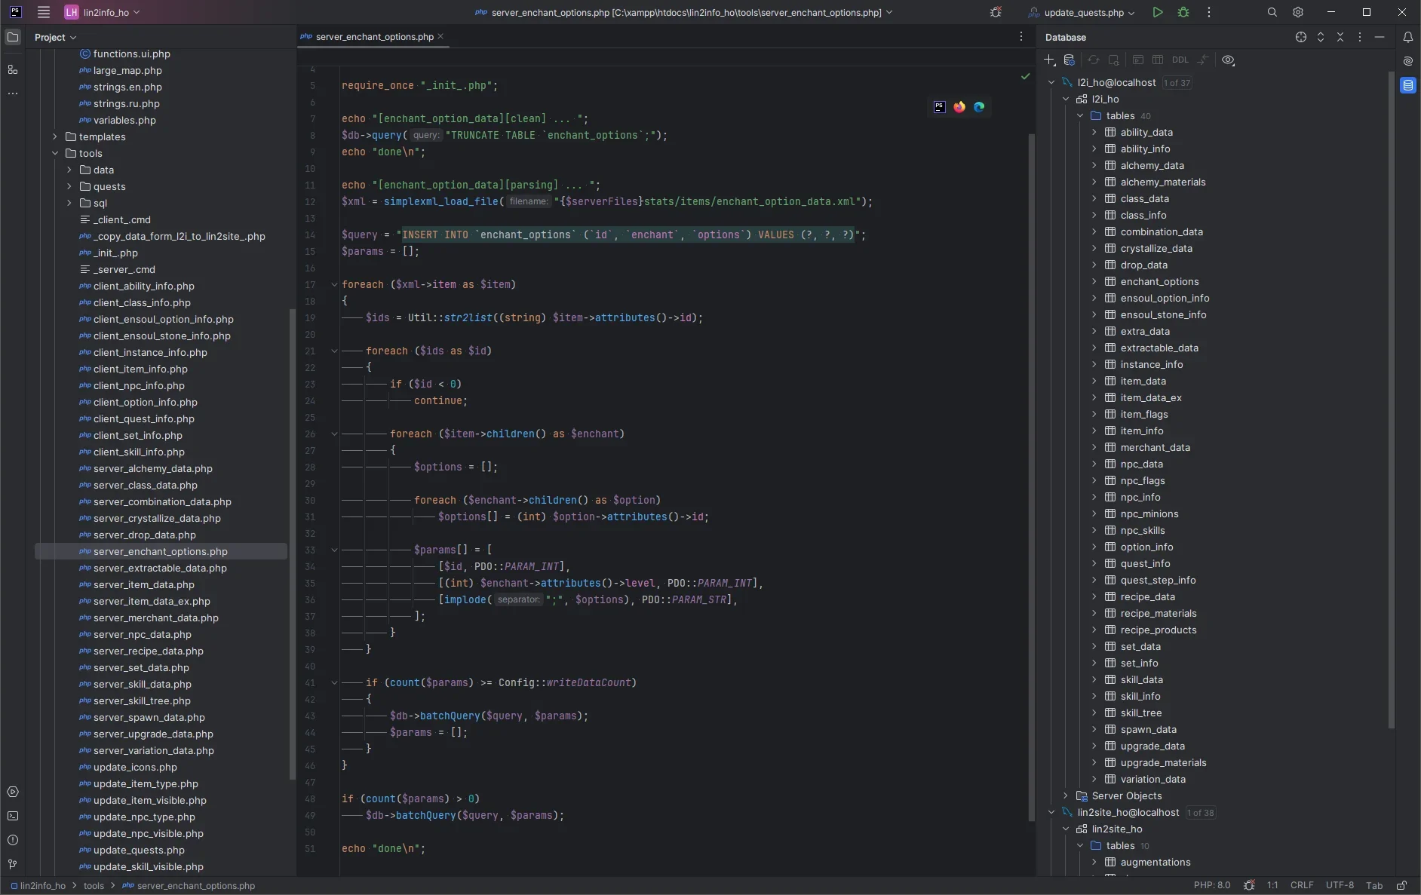The image size is (1421, 895).
Task: Collapse l2i_ho@localhost data source
Action: 1051,82
